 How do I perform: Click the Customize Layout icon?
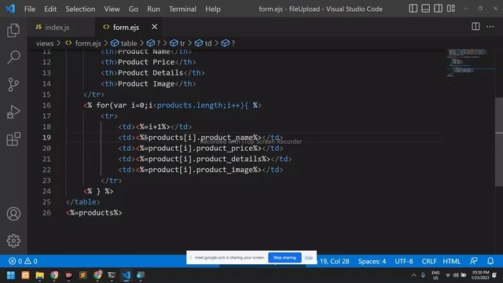click(451, 9)
